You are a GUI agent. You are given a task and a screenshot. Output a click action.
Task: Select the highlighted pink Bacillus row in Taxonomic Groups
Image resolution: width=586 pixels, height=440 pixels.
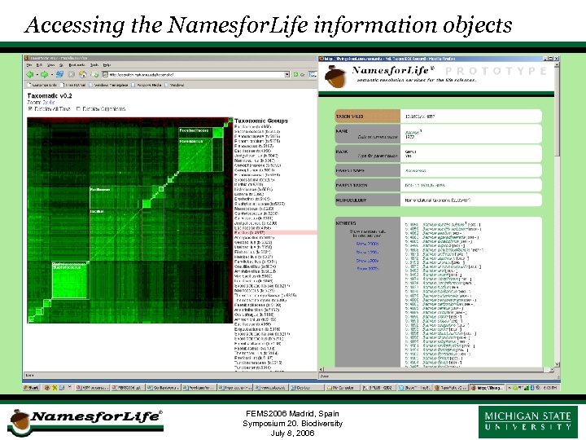pos(275,233)
